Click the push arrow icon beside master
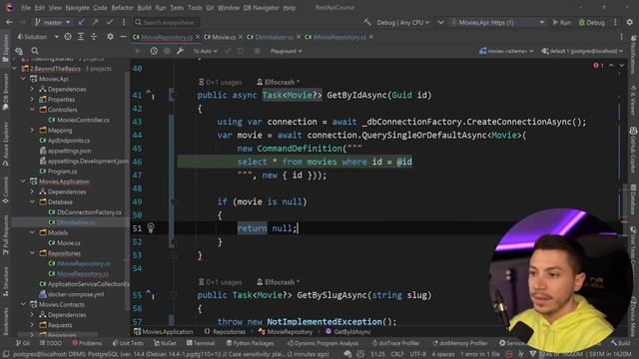Viewport: 639px width, 359px height. click(95, 22)
